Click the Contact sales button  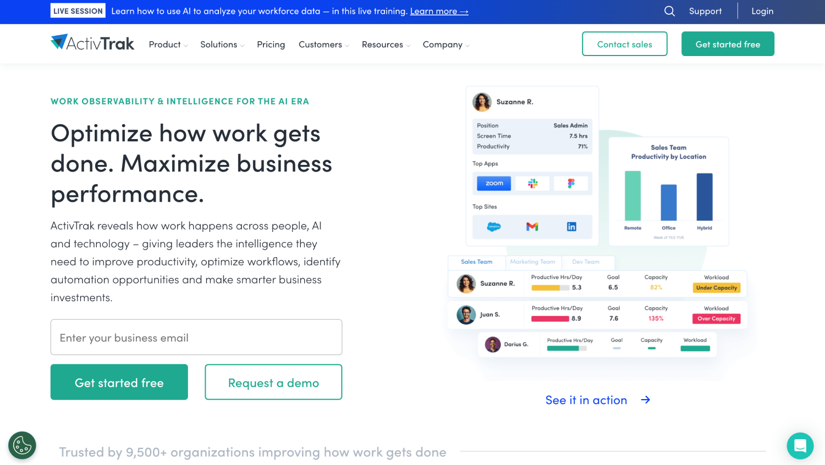625,44
